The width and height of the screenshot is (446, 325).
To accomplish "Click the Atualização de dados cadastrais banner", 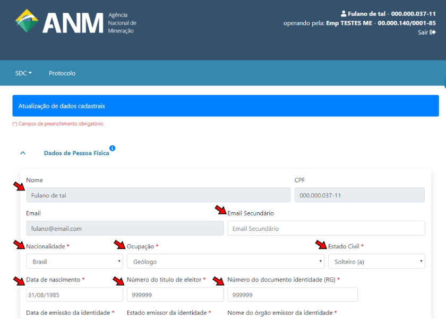I will tap(225, 106).
